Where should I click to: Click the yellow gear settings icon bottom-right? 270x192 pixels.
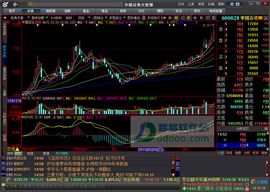pos(247,189)
